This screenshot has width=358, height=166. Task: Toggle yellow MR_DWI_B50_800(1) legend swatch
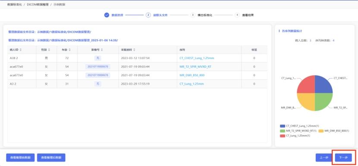tap(321, 131)
